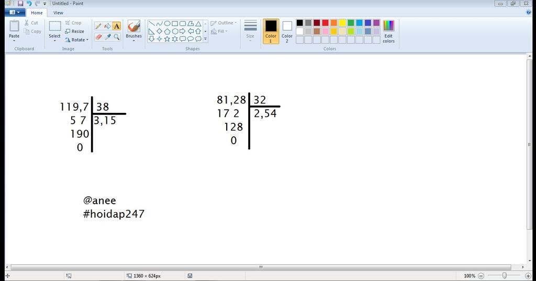Viewport: 536px width, 281px height.
Task: Click the Crop icon
Action: pyautogui.click(x=68, y=23)
